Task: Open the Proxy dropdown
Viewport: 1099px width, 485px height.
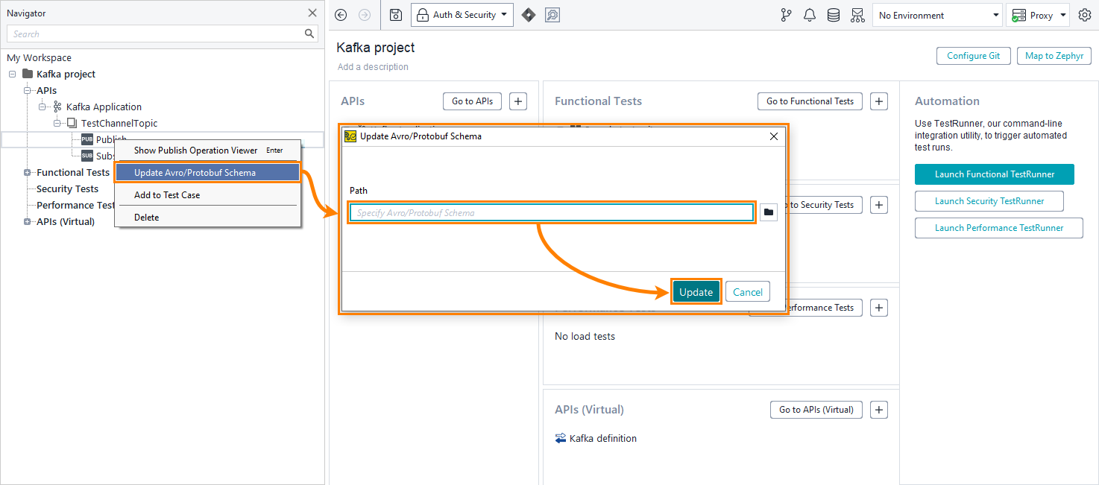Action: pos(1037,14)
